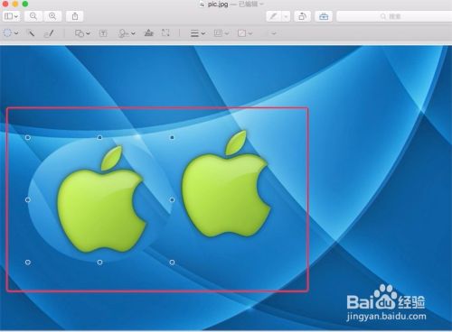Open the elliptical selection tools dropdown

11,33
